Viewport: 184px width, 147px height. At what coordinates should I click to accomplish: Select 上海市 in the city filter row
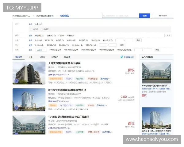point(39,24)
